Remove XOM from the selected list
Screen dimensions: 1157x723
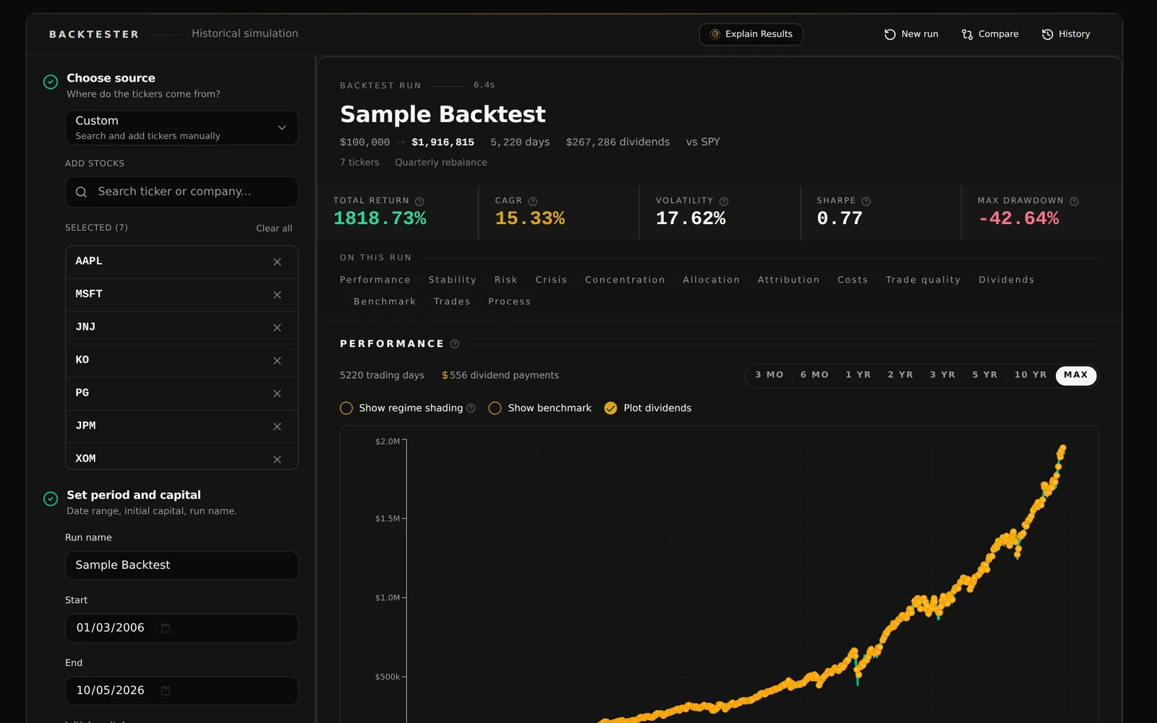pyautogui.click(x=277, y=459)
